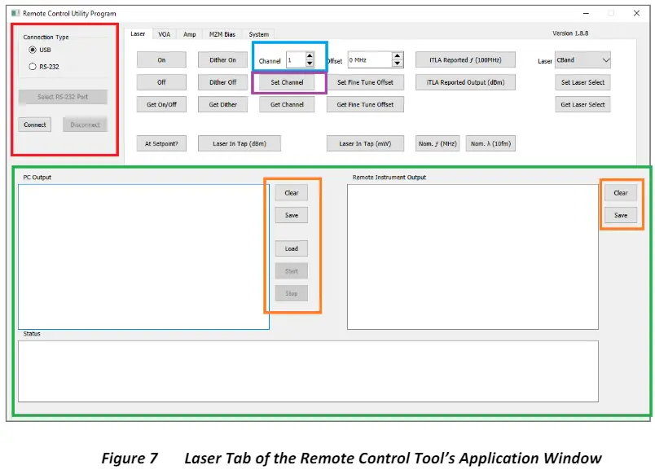Open the Laser CBand dropdown
655x474 pixels.
coord(582,59)
